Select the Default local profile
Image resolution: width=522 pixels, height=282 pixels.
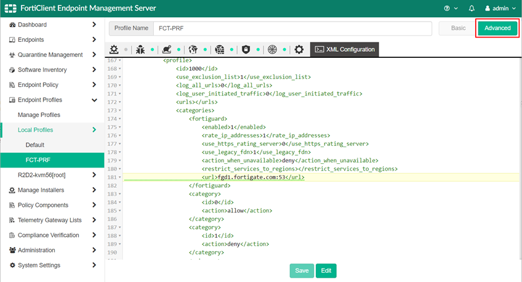tap(35, 145)
